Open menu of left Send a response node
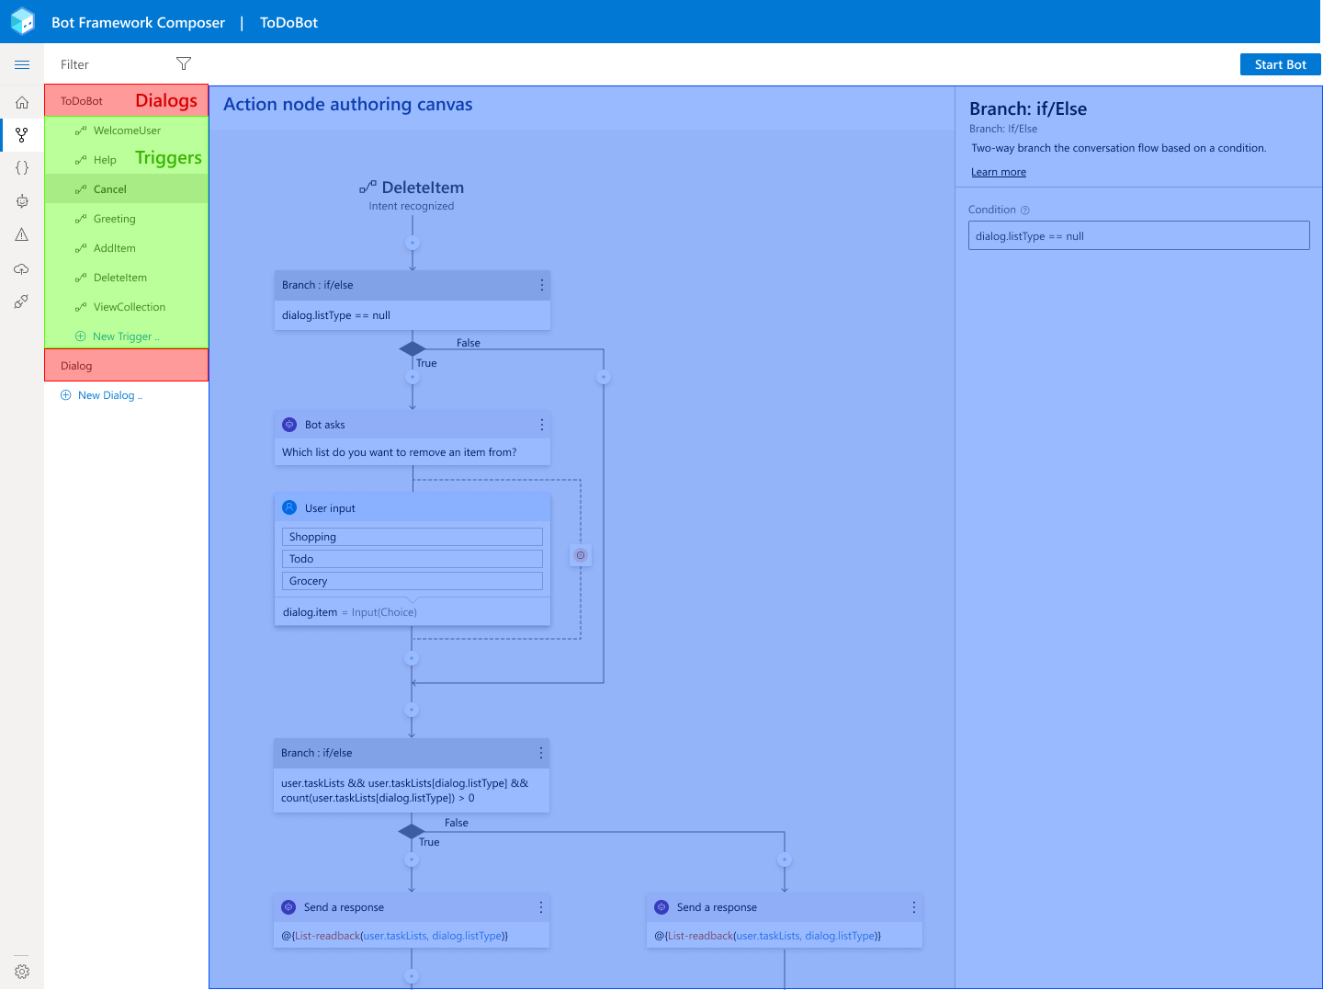Viewport: 1323px width, 990px height. (541, 907)
